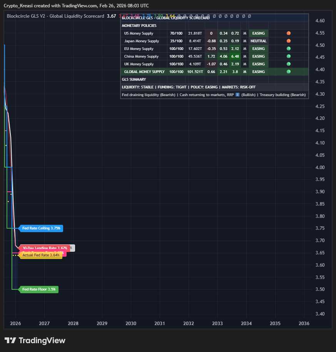Click the Fed Rate Ceiling 3.75% label
This screenshot has width=336, height=352.
point(41,228)
